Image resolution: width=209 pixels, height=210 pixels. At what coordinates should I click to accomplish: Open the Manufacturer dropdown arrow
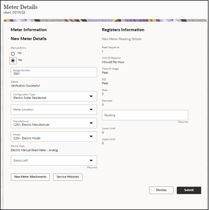91,123
